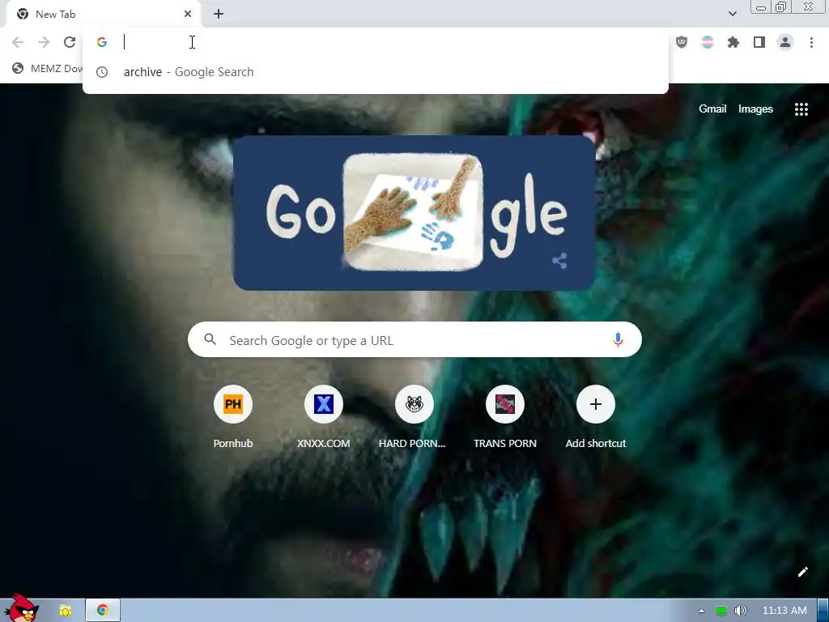Go back using the back arrow
The height and width of the screenshot is (622, 829).
pos(18,42)
